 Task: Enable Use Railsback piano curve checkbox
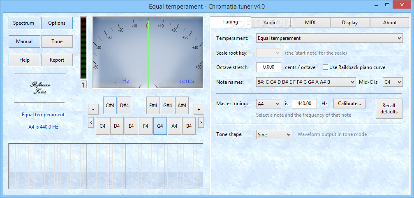325,67
